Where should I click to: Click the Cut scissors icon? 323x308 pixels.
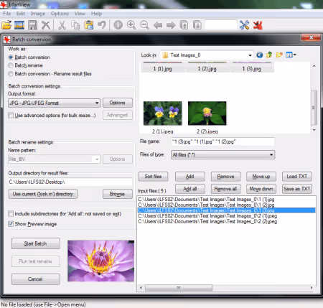(62, 25)
